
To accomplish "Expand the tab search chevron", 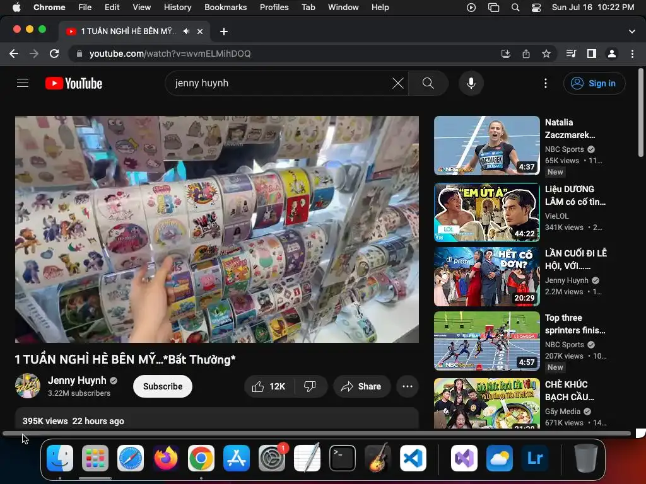I will 632,32.
